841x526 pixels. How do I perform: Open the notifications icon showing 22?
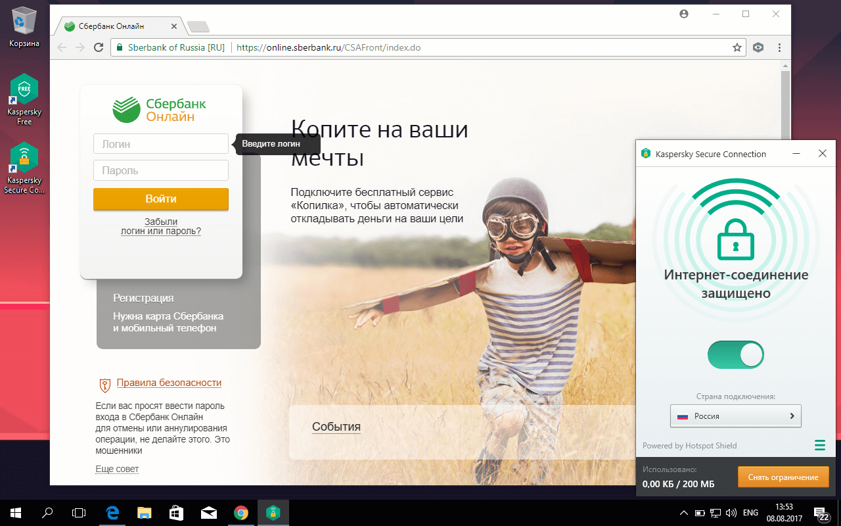click(x=820, y=512)
